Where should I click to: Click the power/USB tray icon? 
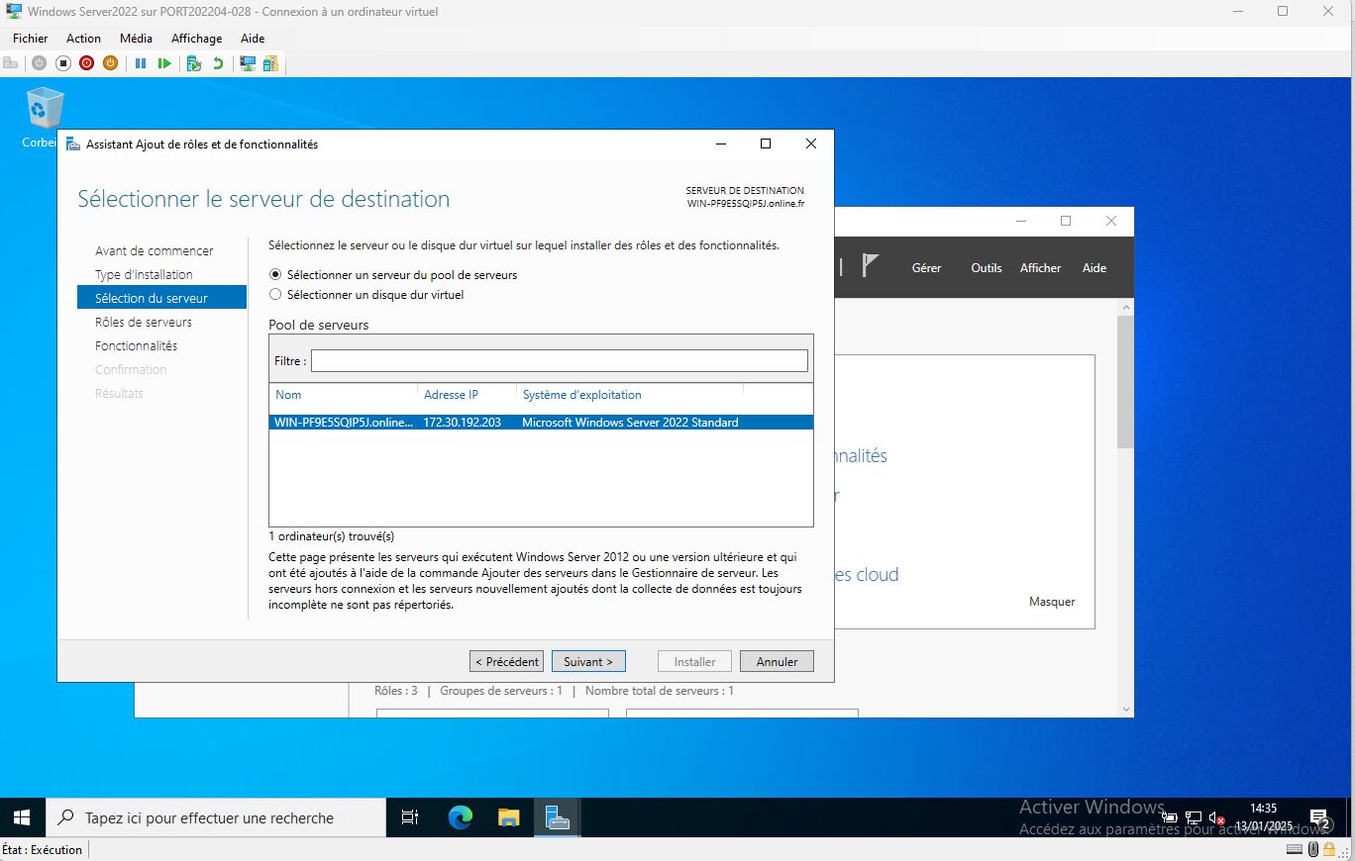pos(1169,818)
